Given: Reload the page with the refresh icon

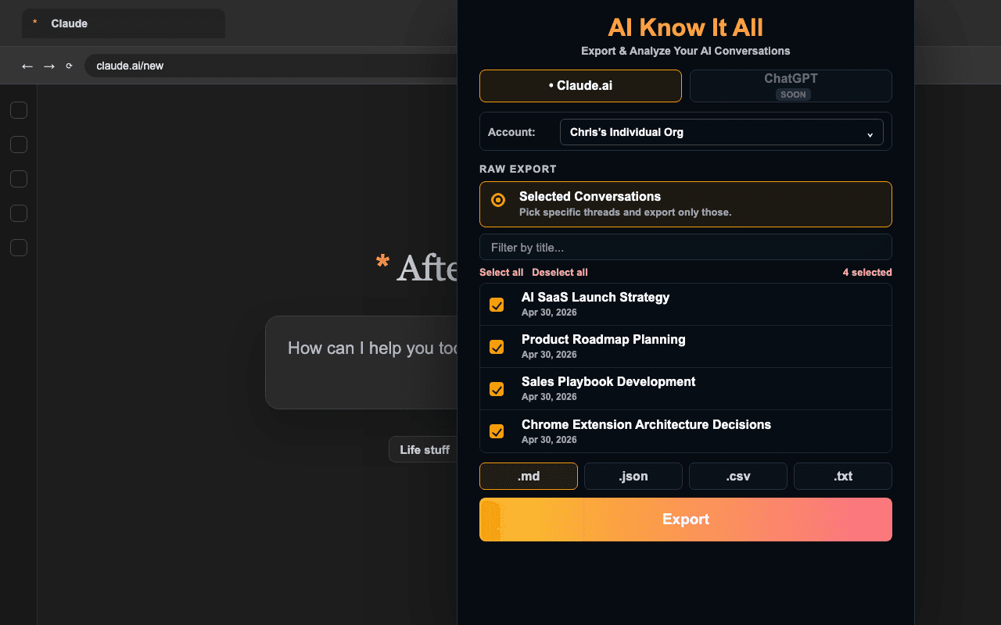Looking at the screenshot, I should 69,66.
